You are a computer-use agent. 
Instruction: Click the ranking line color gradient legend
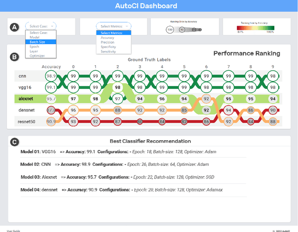(256, 28)
